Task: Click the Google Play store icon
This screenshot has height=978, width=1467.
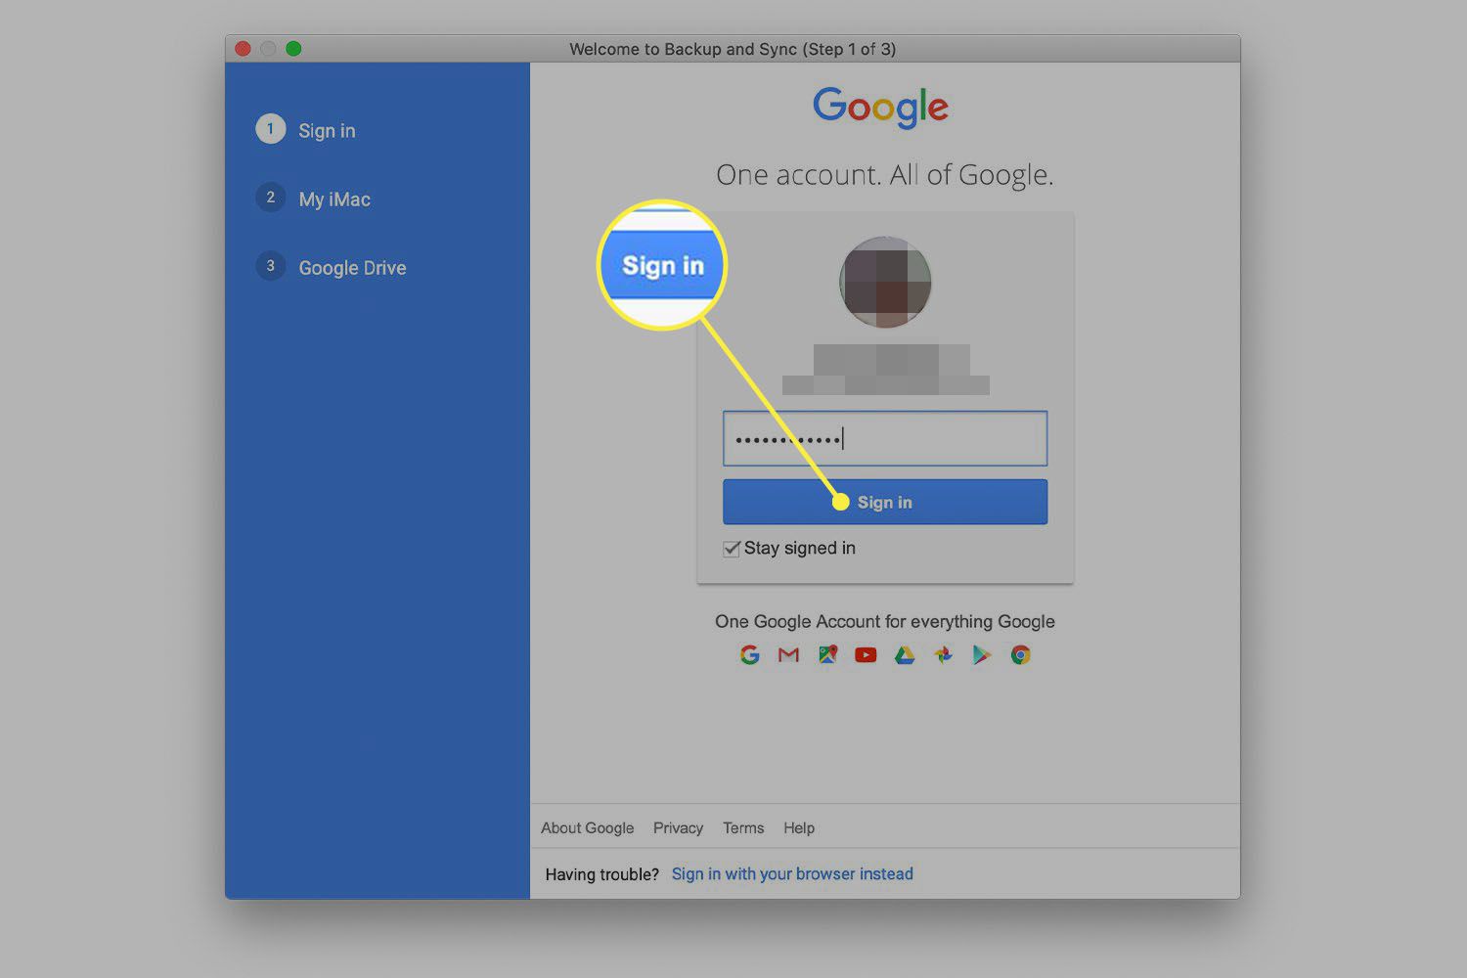Action: point(981,655)
